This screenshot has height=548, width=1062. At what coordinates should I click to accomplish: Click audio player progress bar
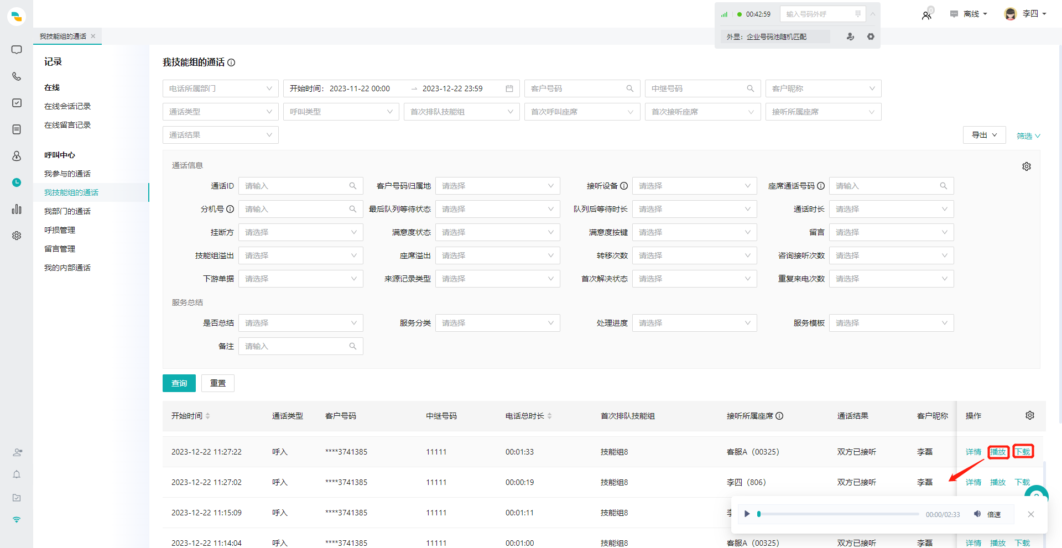839,514
